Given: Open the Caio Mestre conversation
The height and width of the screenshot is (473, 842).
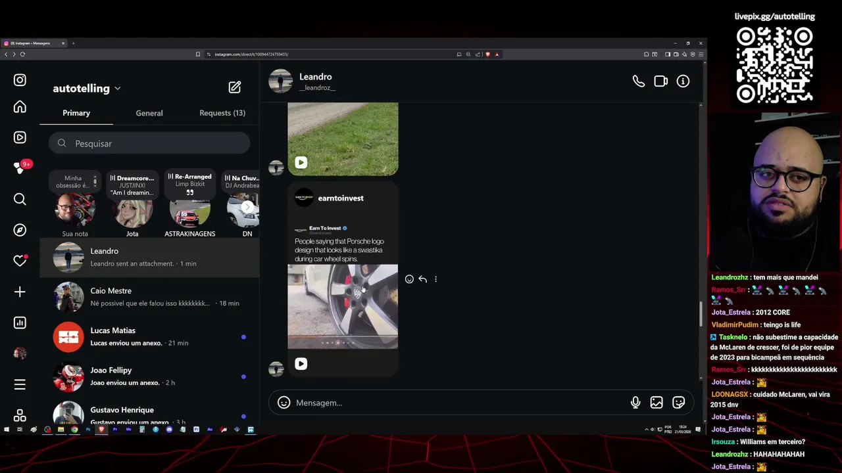Looking at the screenshot, I should tap(149, 297).
